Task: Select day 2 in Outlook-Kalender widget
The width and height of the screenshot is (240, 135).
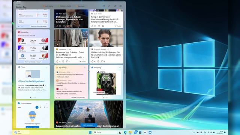Action: coord(40,107)
